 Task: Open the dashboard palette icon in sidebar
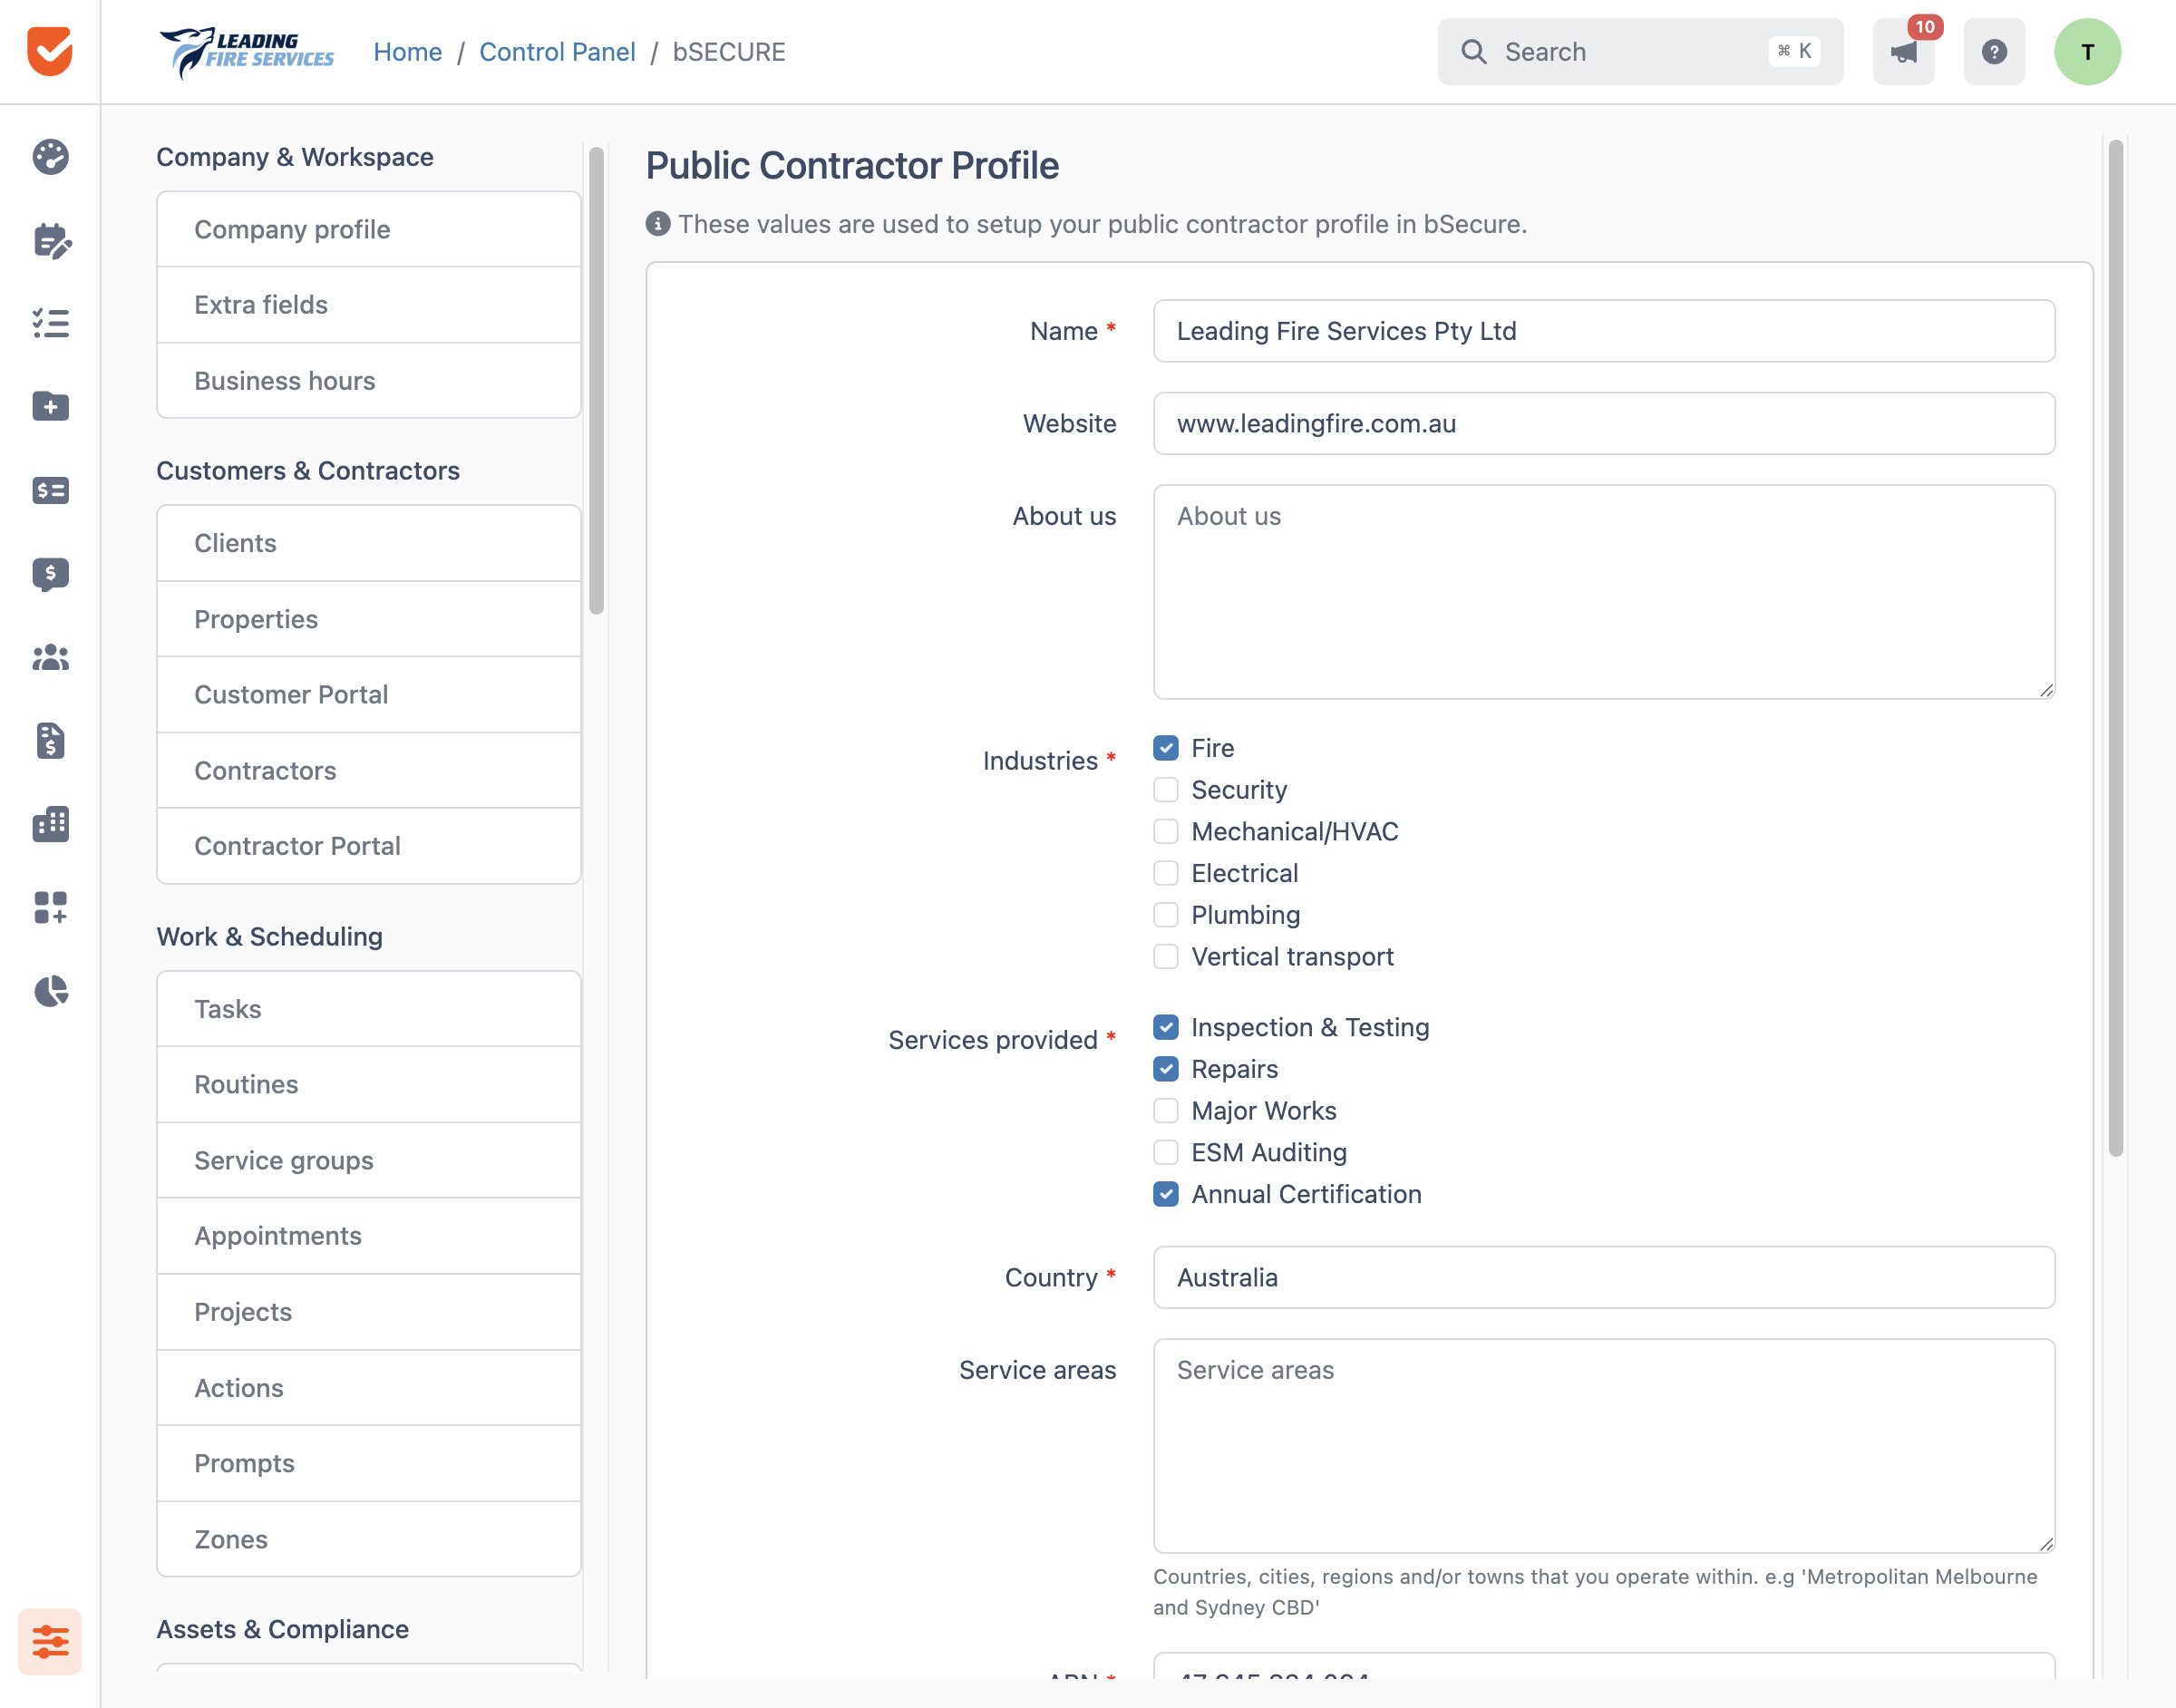[50, 157]
